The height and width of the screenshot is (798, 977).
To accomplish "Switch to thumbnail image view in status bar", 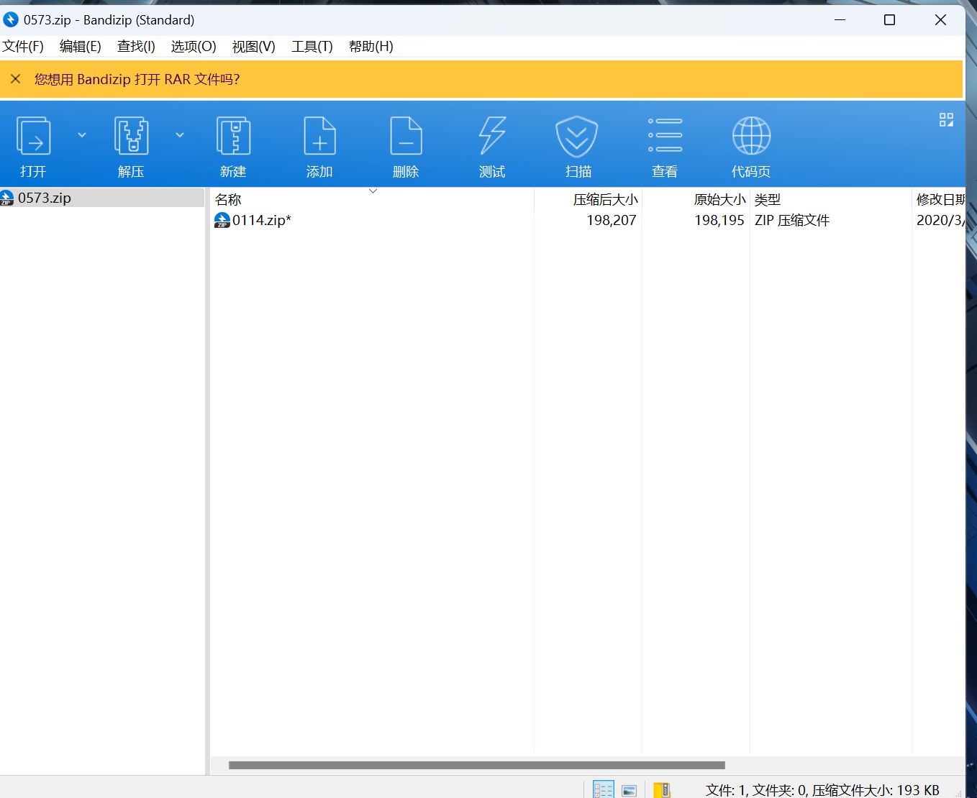I will (x=630, y=791).
